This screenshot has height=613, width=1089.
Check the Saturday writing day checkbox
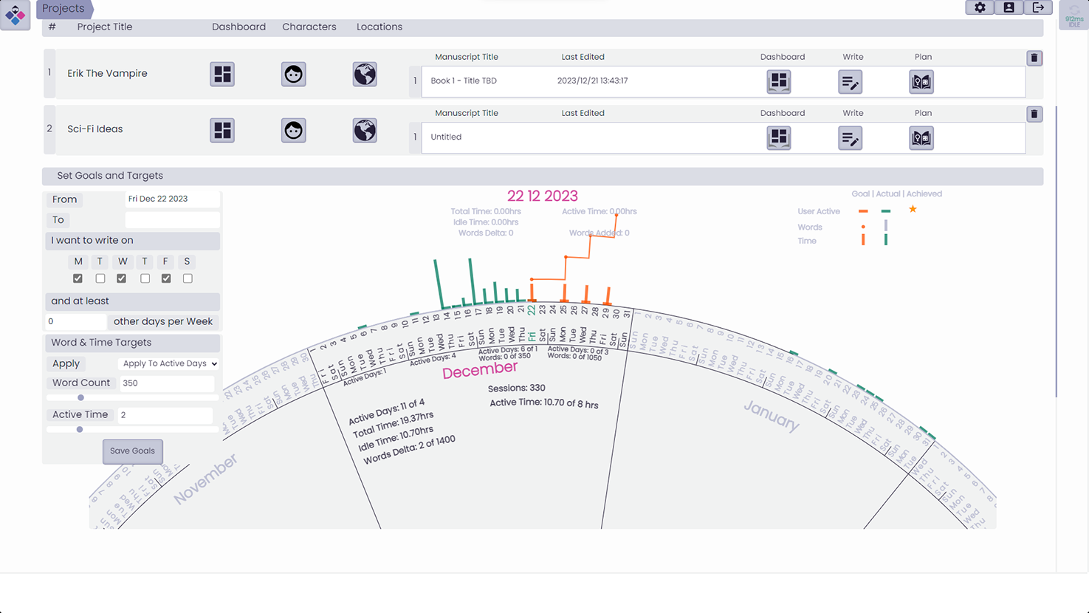188,278
